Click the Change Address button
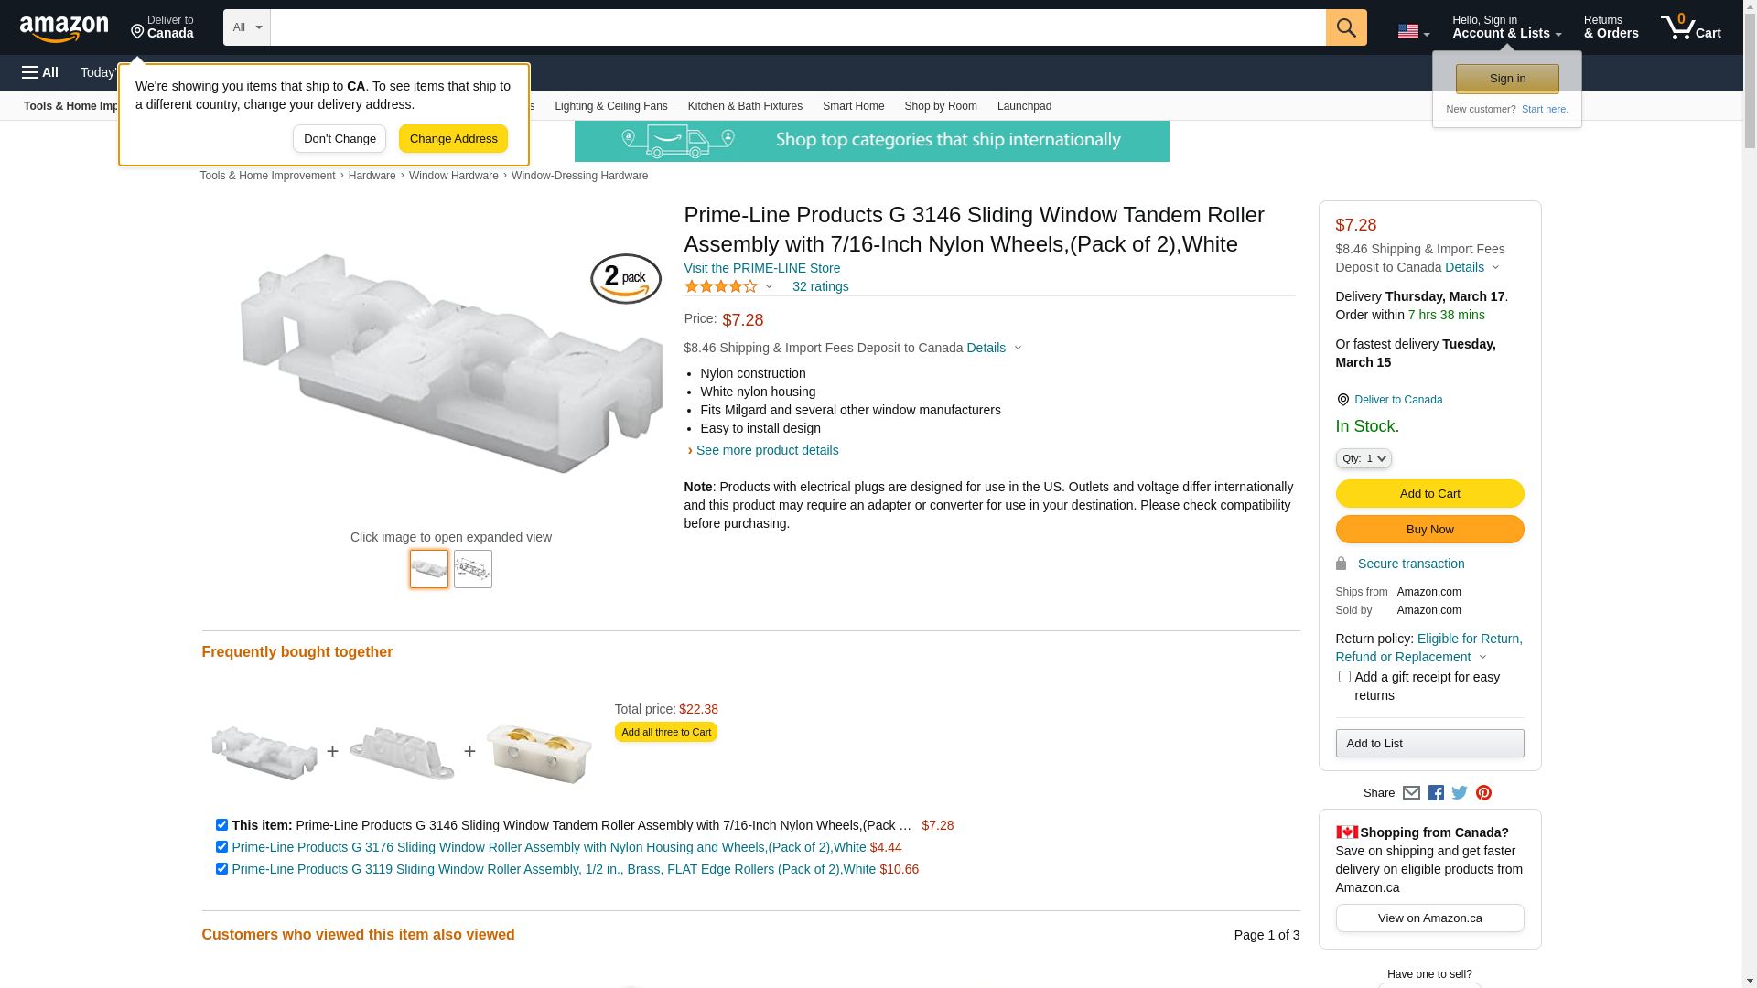Image resolution: width=1757 pixels, height=988 pixels. [x=453, y=139]
